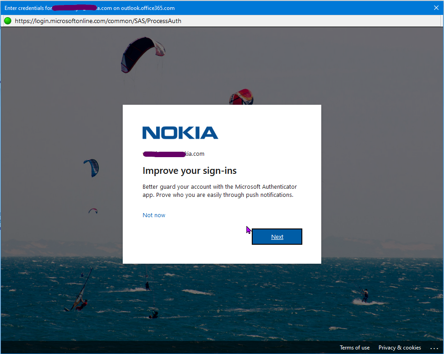This screenshot has width=444, height=354.
Task: Click the Next button
Action: pos(277,237)
